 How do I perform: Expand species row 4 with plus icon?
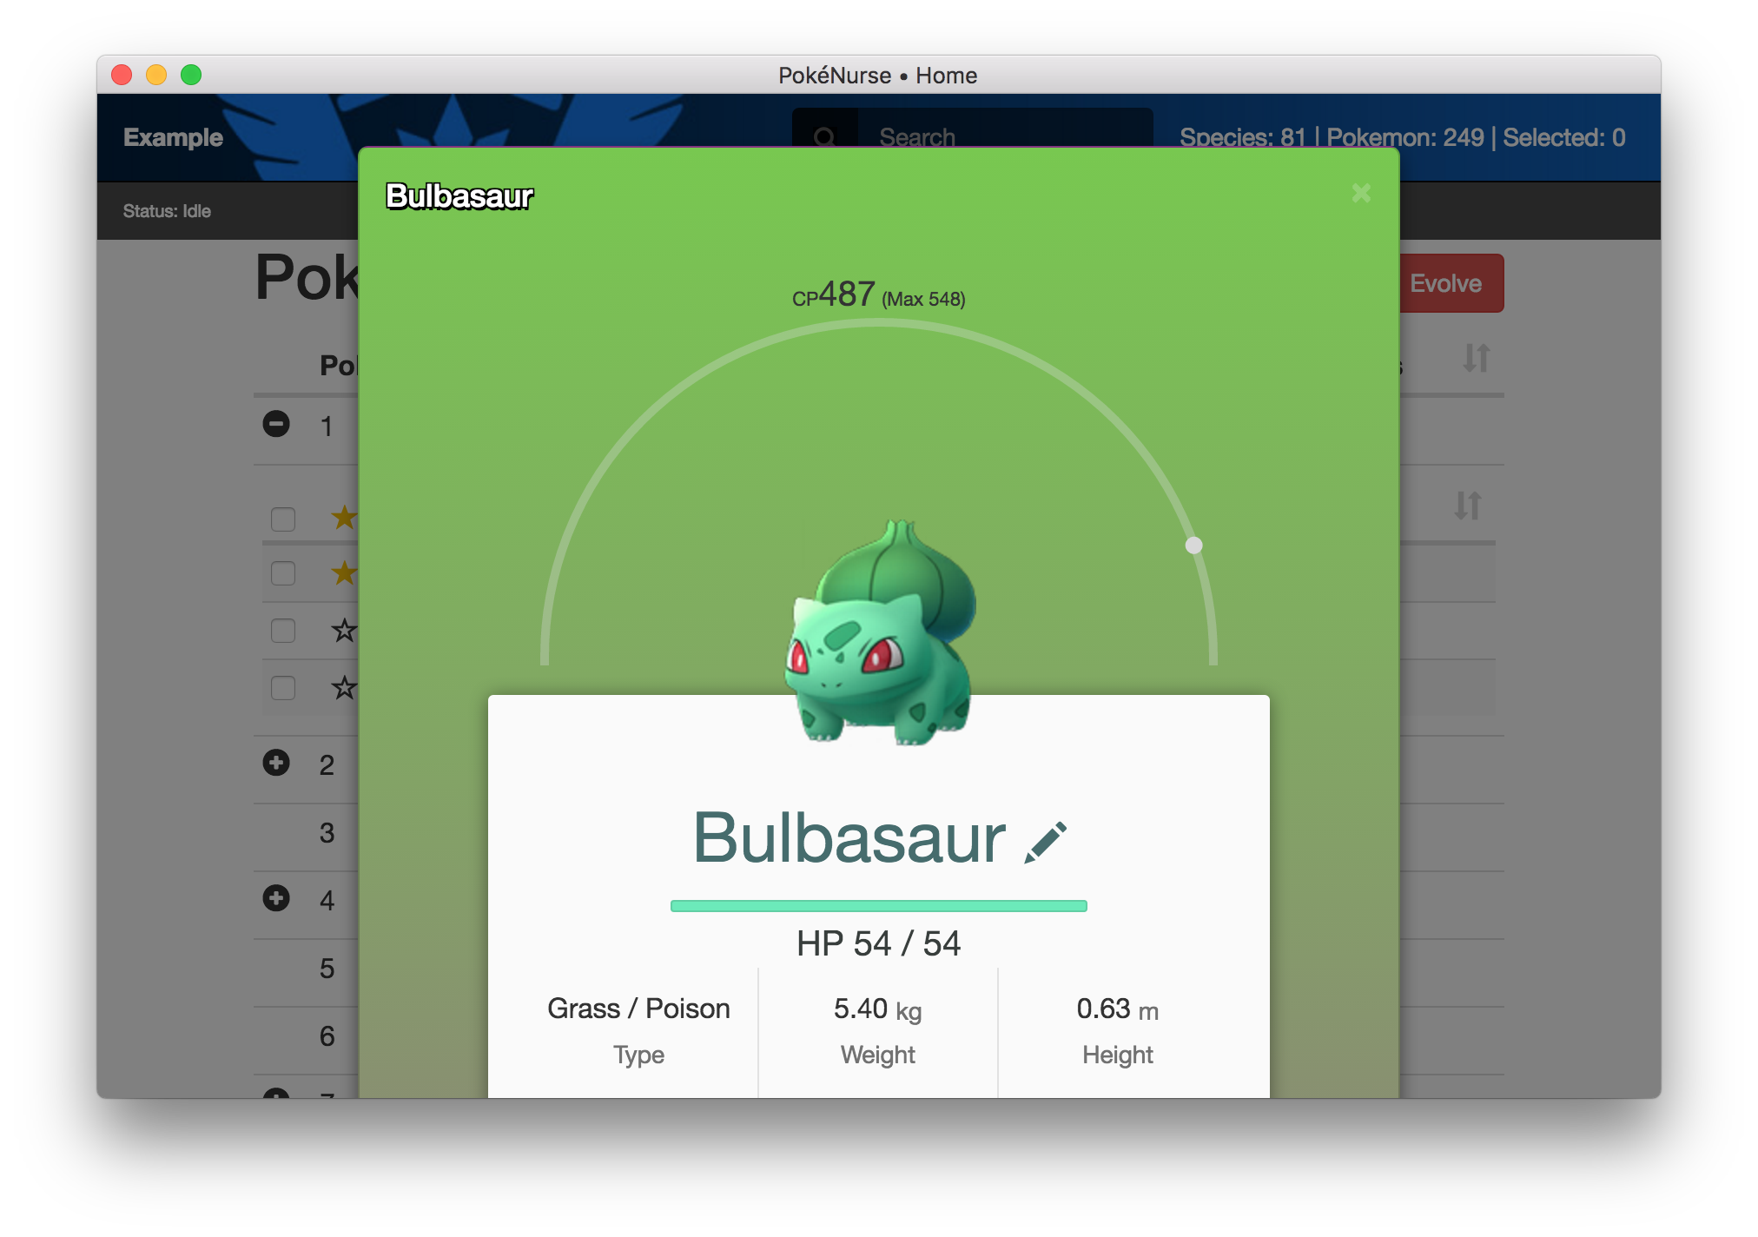pos(276,898)
